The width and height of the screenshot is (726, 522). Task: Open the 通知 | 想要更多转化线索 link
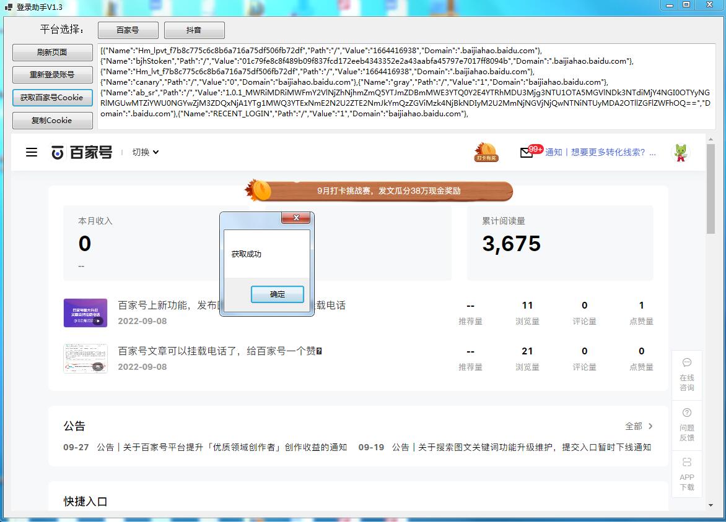point(600,152)
